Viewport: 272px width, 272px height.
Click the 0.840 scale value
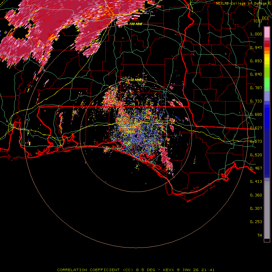(x=256, y=74)
